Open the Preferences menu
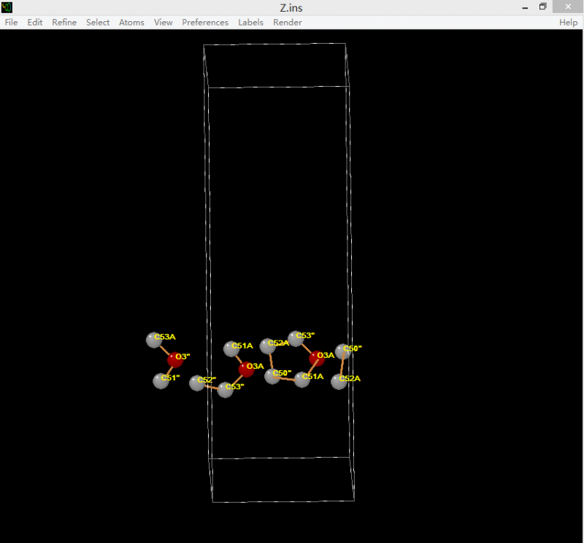This screenshot has width=584, height=543. coord(205,23)
